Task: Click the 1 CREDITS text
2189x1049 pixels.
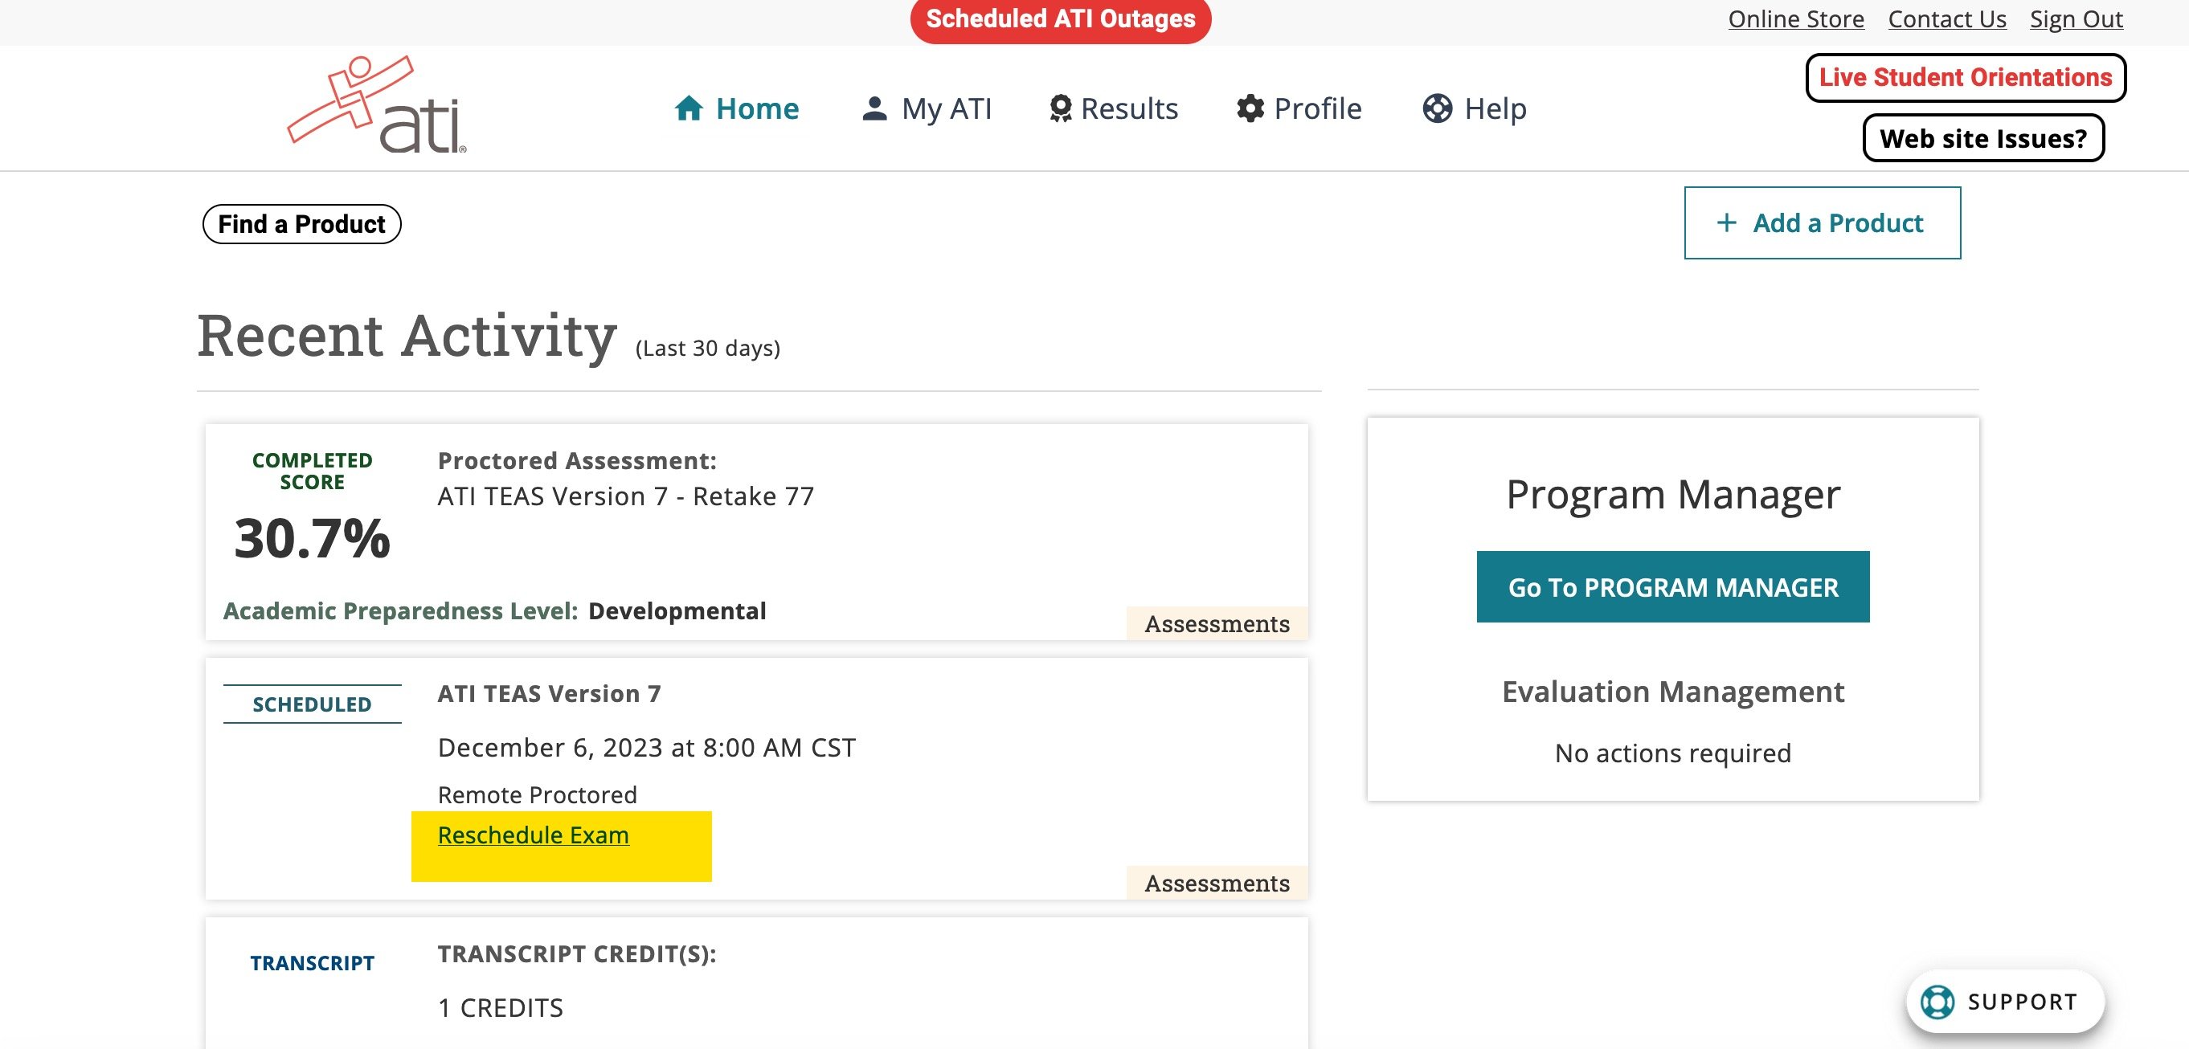Action: [501, 1008]
